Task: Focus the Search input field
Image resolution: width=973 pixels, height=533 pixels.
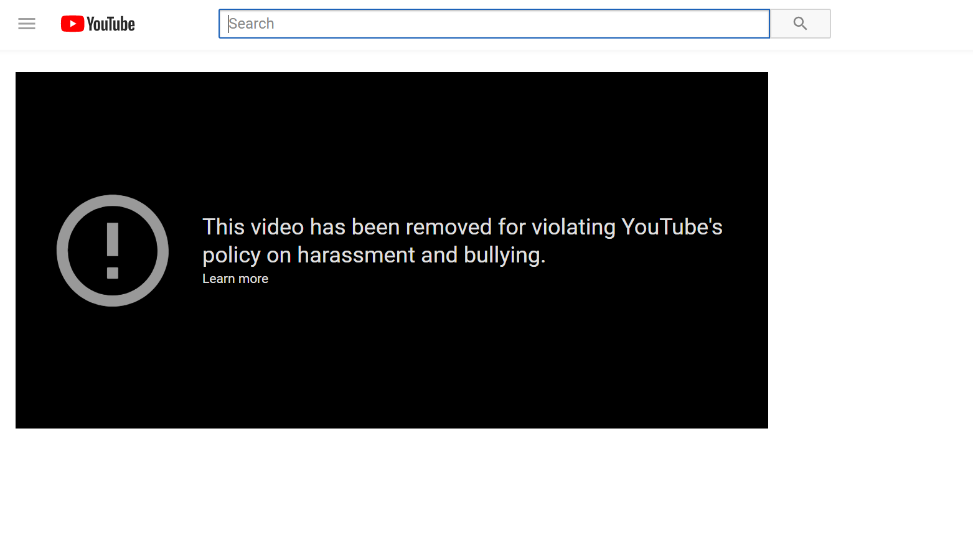Action: click(x=494, y=24)
